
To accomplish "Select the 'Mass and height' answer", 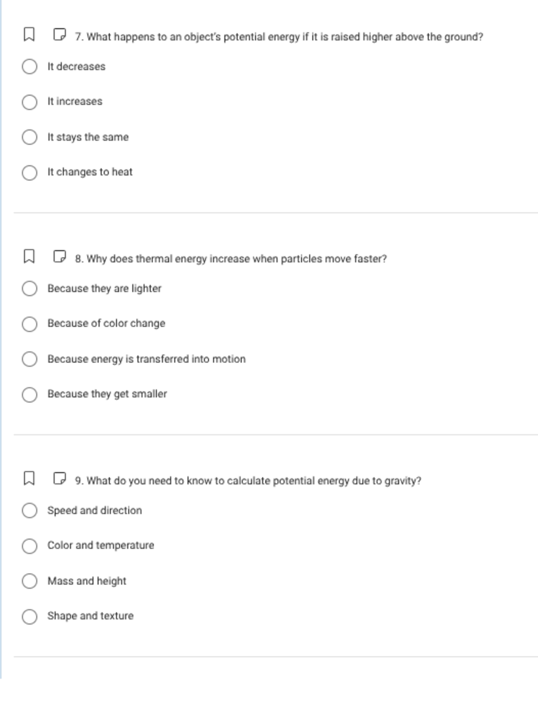I will pyautogui.click(x=30, y=581).
